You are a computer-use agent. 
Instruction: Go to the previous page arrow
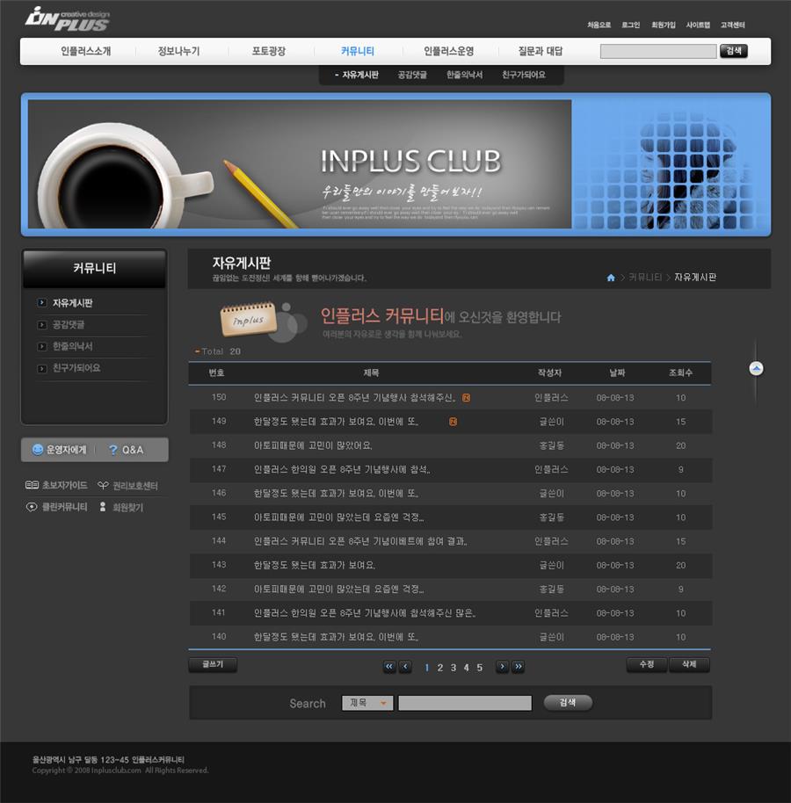tap(405, 666)
